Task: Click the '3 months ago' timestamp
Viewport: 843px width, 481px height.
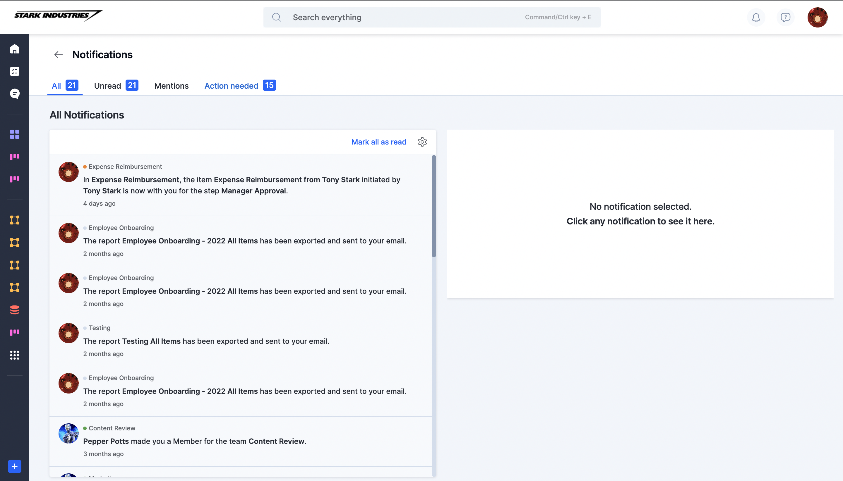Action: point(103,454)
